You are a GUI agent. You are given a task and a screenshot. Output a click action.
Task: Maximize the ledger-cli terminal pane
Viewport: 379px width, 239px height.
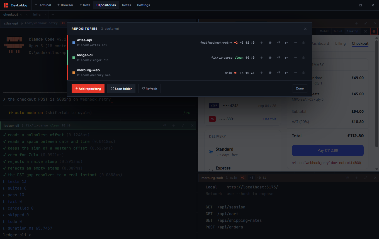pos(183,126)
